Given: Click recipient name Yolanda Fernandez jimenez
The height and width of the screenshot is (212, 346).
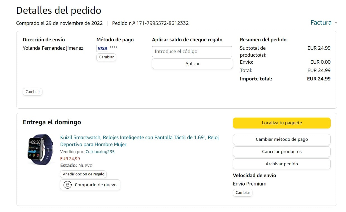Looking at the screenshot, I should pos(53,48).
